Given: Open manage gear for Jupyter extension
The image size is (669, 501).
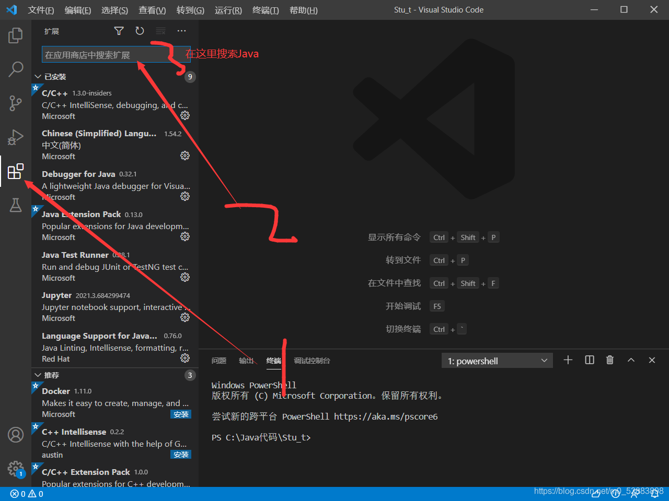Looking at the screenshot, I should click(185, 317).
